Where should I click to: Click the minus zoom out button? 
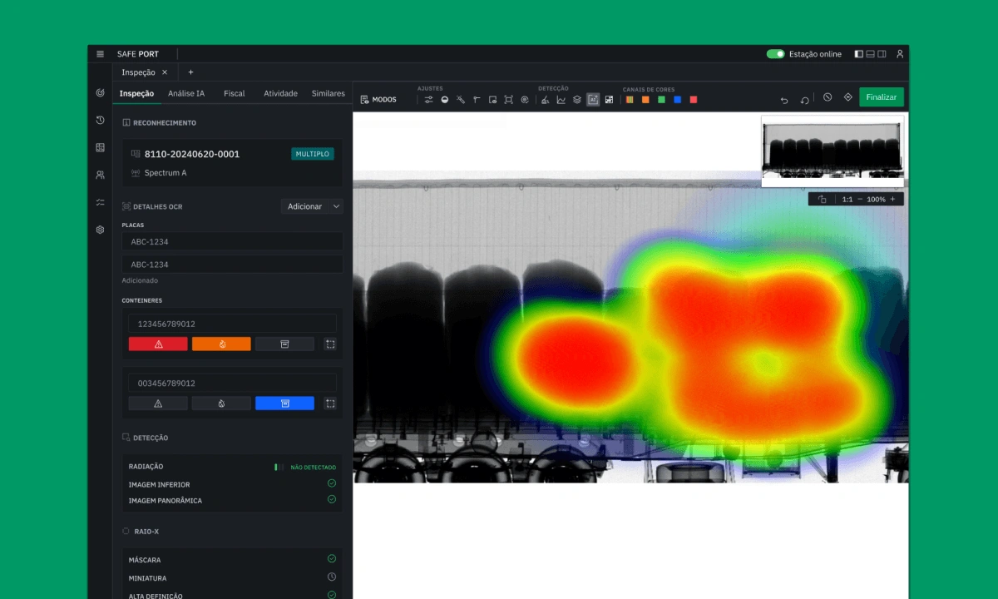(860, 200)
